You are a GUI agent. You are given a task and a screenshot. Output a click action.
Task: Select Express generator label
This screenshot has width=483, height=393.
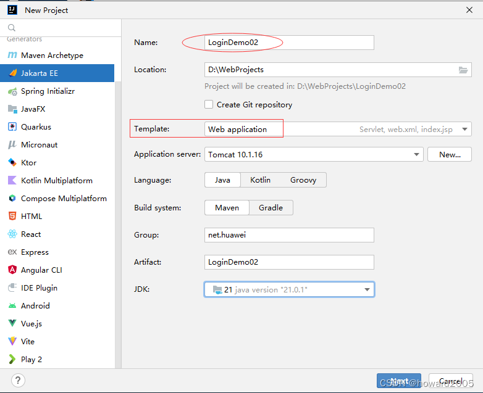click(x=35, y=252)
